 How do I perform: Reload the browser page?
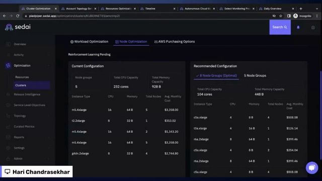point(18,16)
